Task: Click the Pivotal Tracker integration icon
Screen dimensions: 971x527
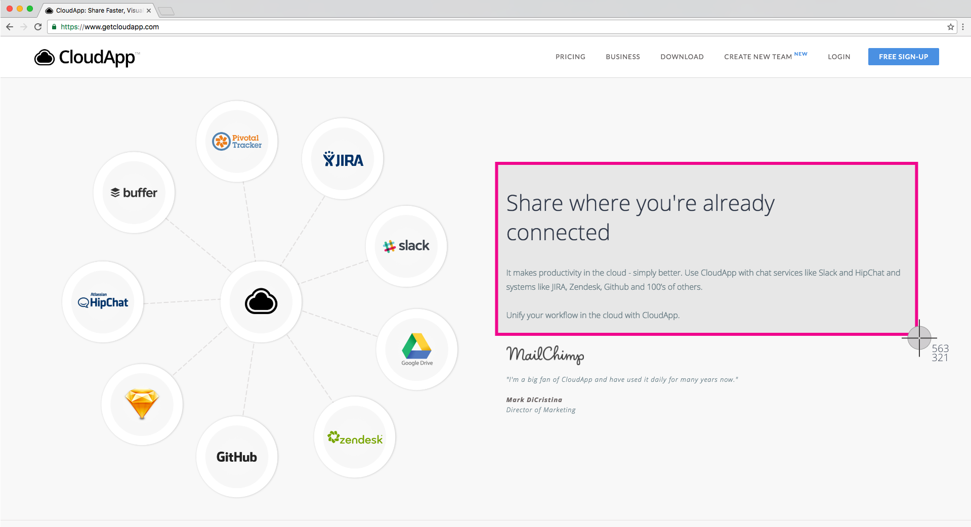Action: tap(237, 142)
